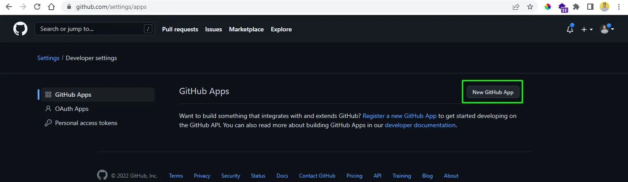Click the New GitHub App button
The width and height of the screenshot is (628, 182).
pyautogui.click(x=493, y=92)
